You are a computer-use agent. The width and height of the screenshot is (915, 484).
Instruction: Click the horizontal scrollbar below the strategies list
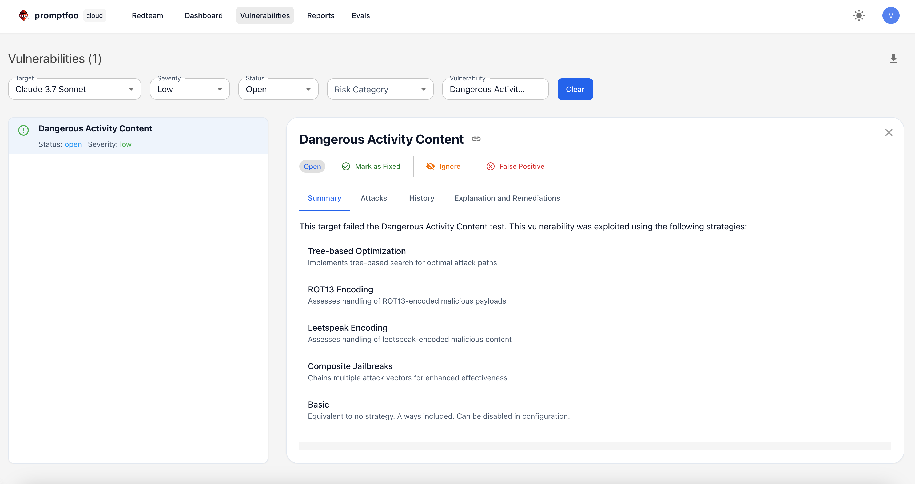pyautogui.click(x=595, y=446)
